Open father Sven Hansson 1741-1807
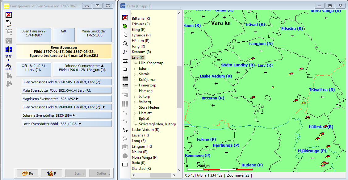This screenshot has width=348, height=180. point(34,35)
